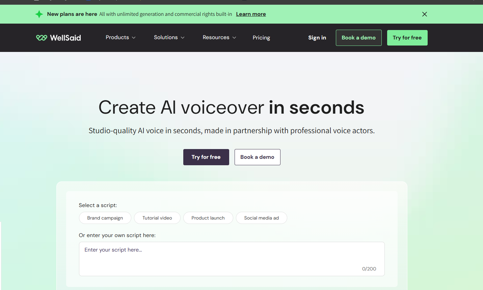483x290 pixels.
Task: Click the green sparkle star icon
Action: click(39, 14)
